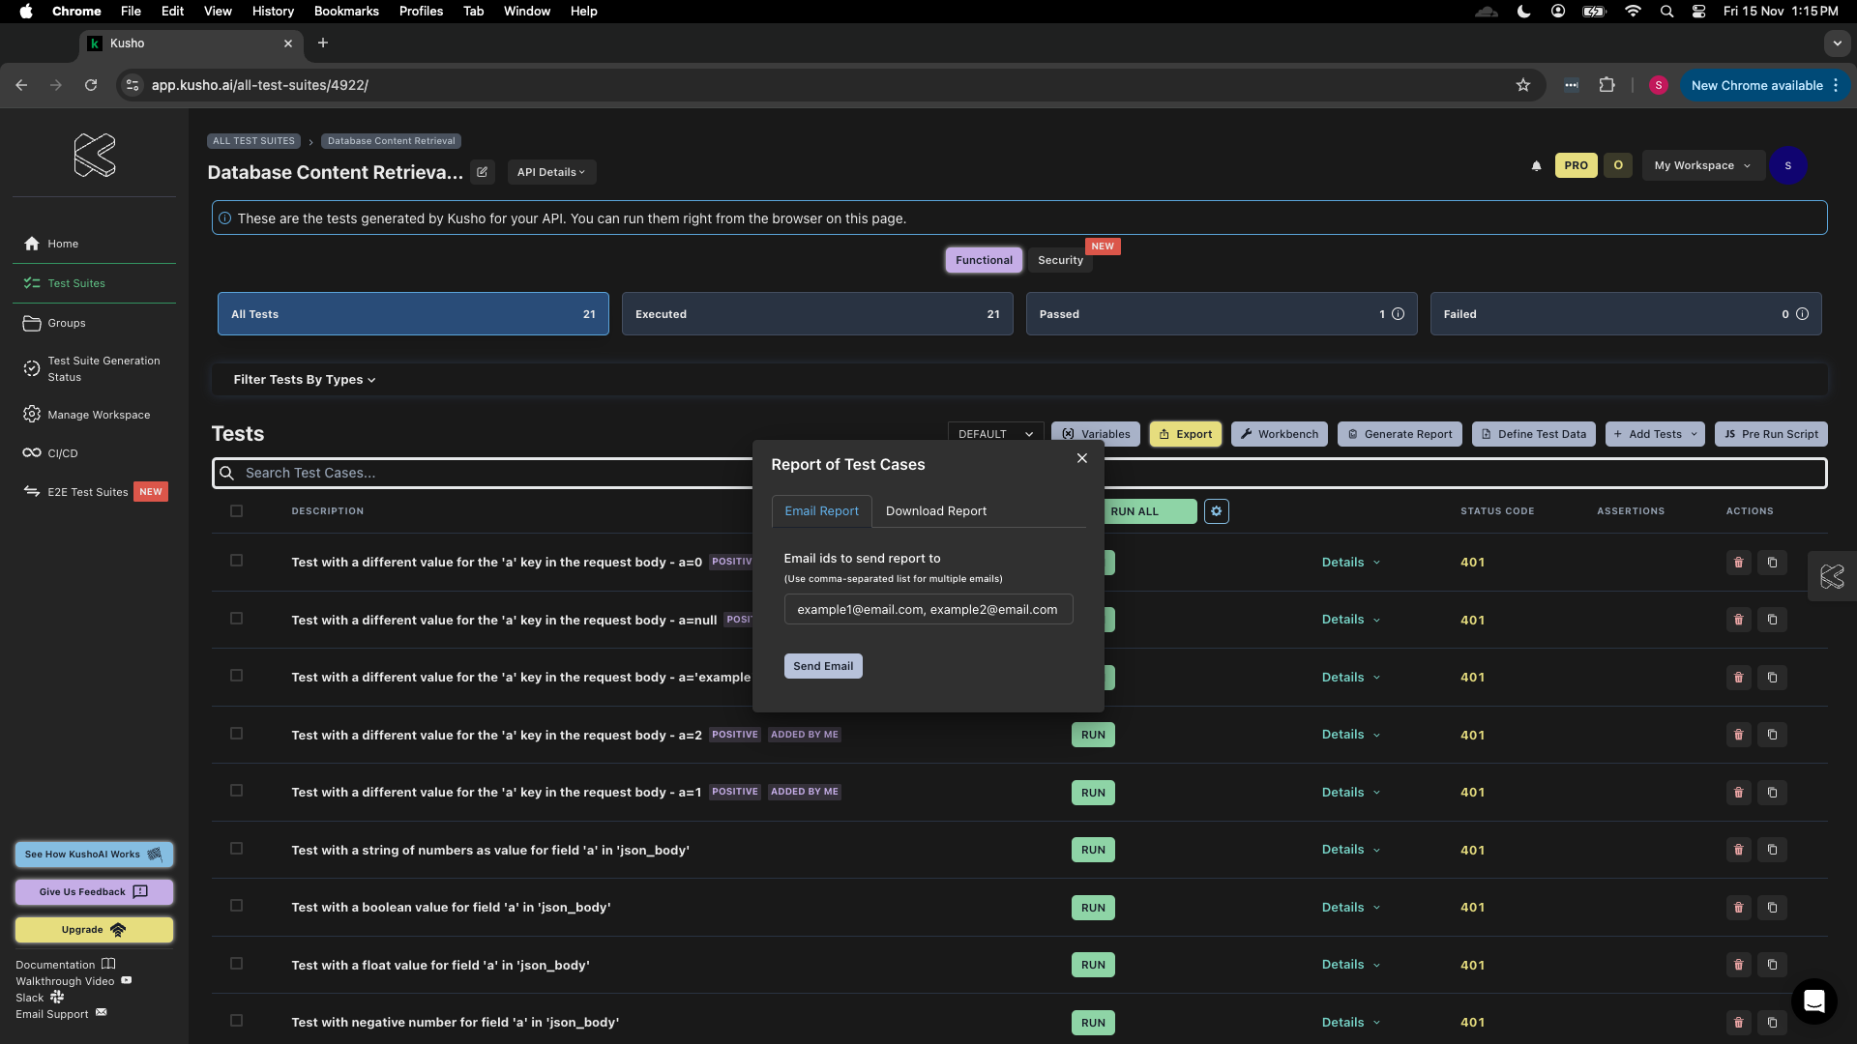The width and height of the screenshot is (1857, 1044).
Task: Expand Details for the a=0 test
Action: click(x=1350, y=563)
